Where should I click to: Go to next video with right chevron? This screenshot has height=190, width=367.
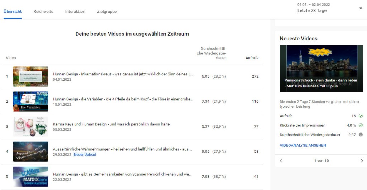[x=362, y=161]
